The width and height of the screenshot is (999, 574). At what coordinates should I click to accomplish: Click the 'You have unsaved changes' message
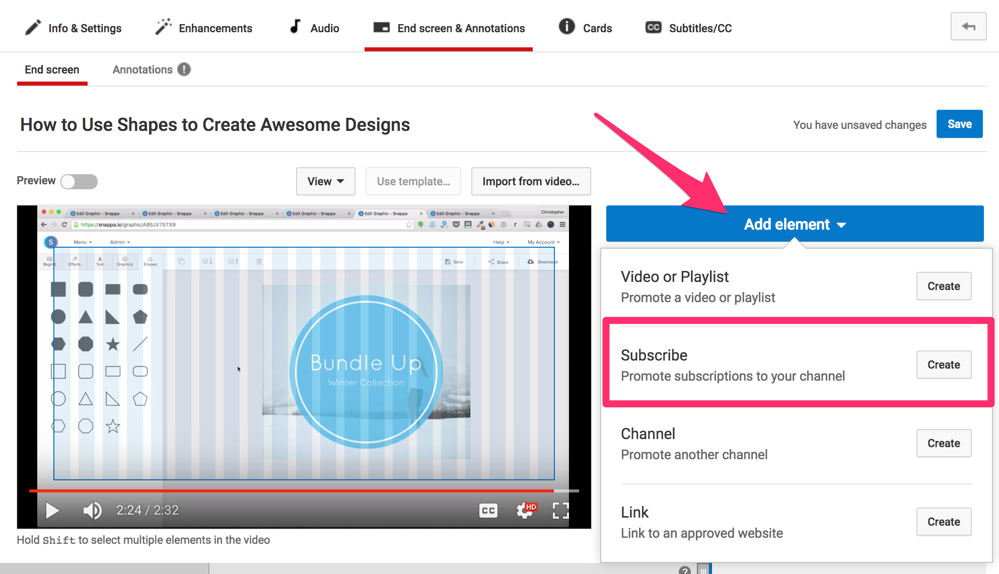pos(860,125)
